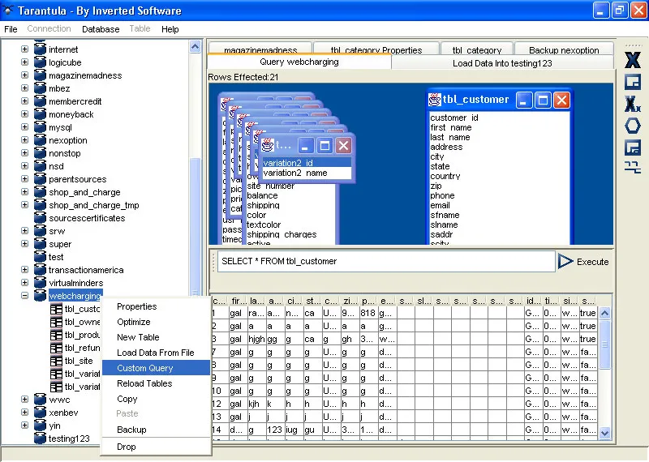Collapse the webcharging database node
Image resolution: width=649 pixels, height=462 pixels.
[24, 296]
